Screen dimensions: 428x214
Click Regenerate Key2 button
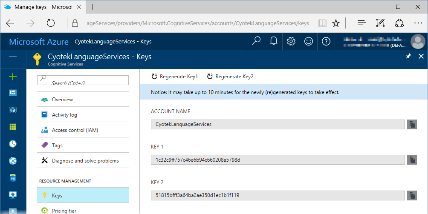point(230,77)
